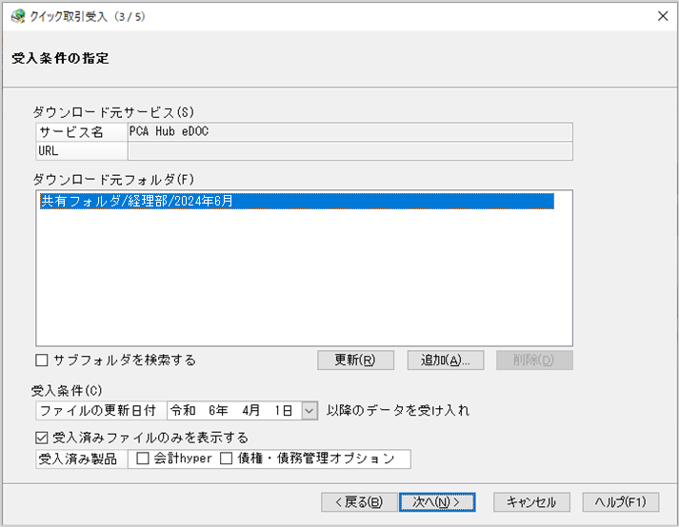Click the ファイルの更新日付 condition box
Image resolution: width=679 pixels, height=527 pixels.
tap(100, 411)
